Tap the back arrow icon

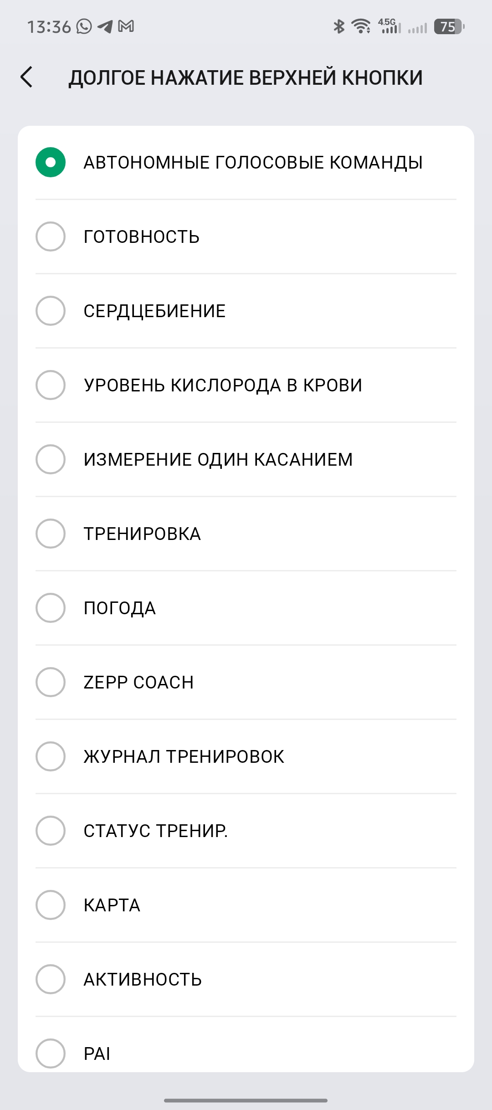click(x=27, y=77)
